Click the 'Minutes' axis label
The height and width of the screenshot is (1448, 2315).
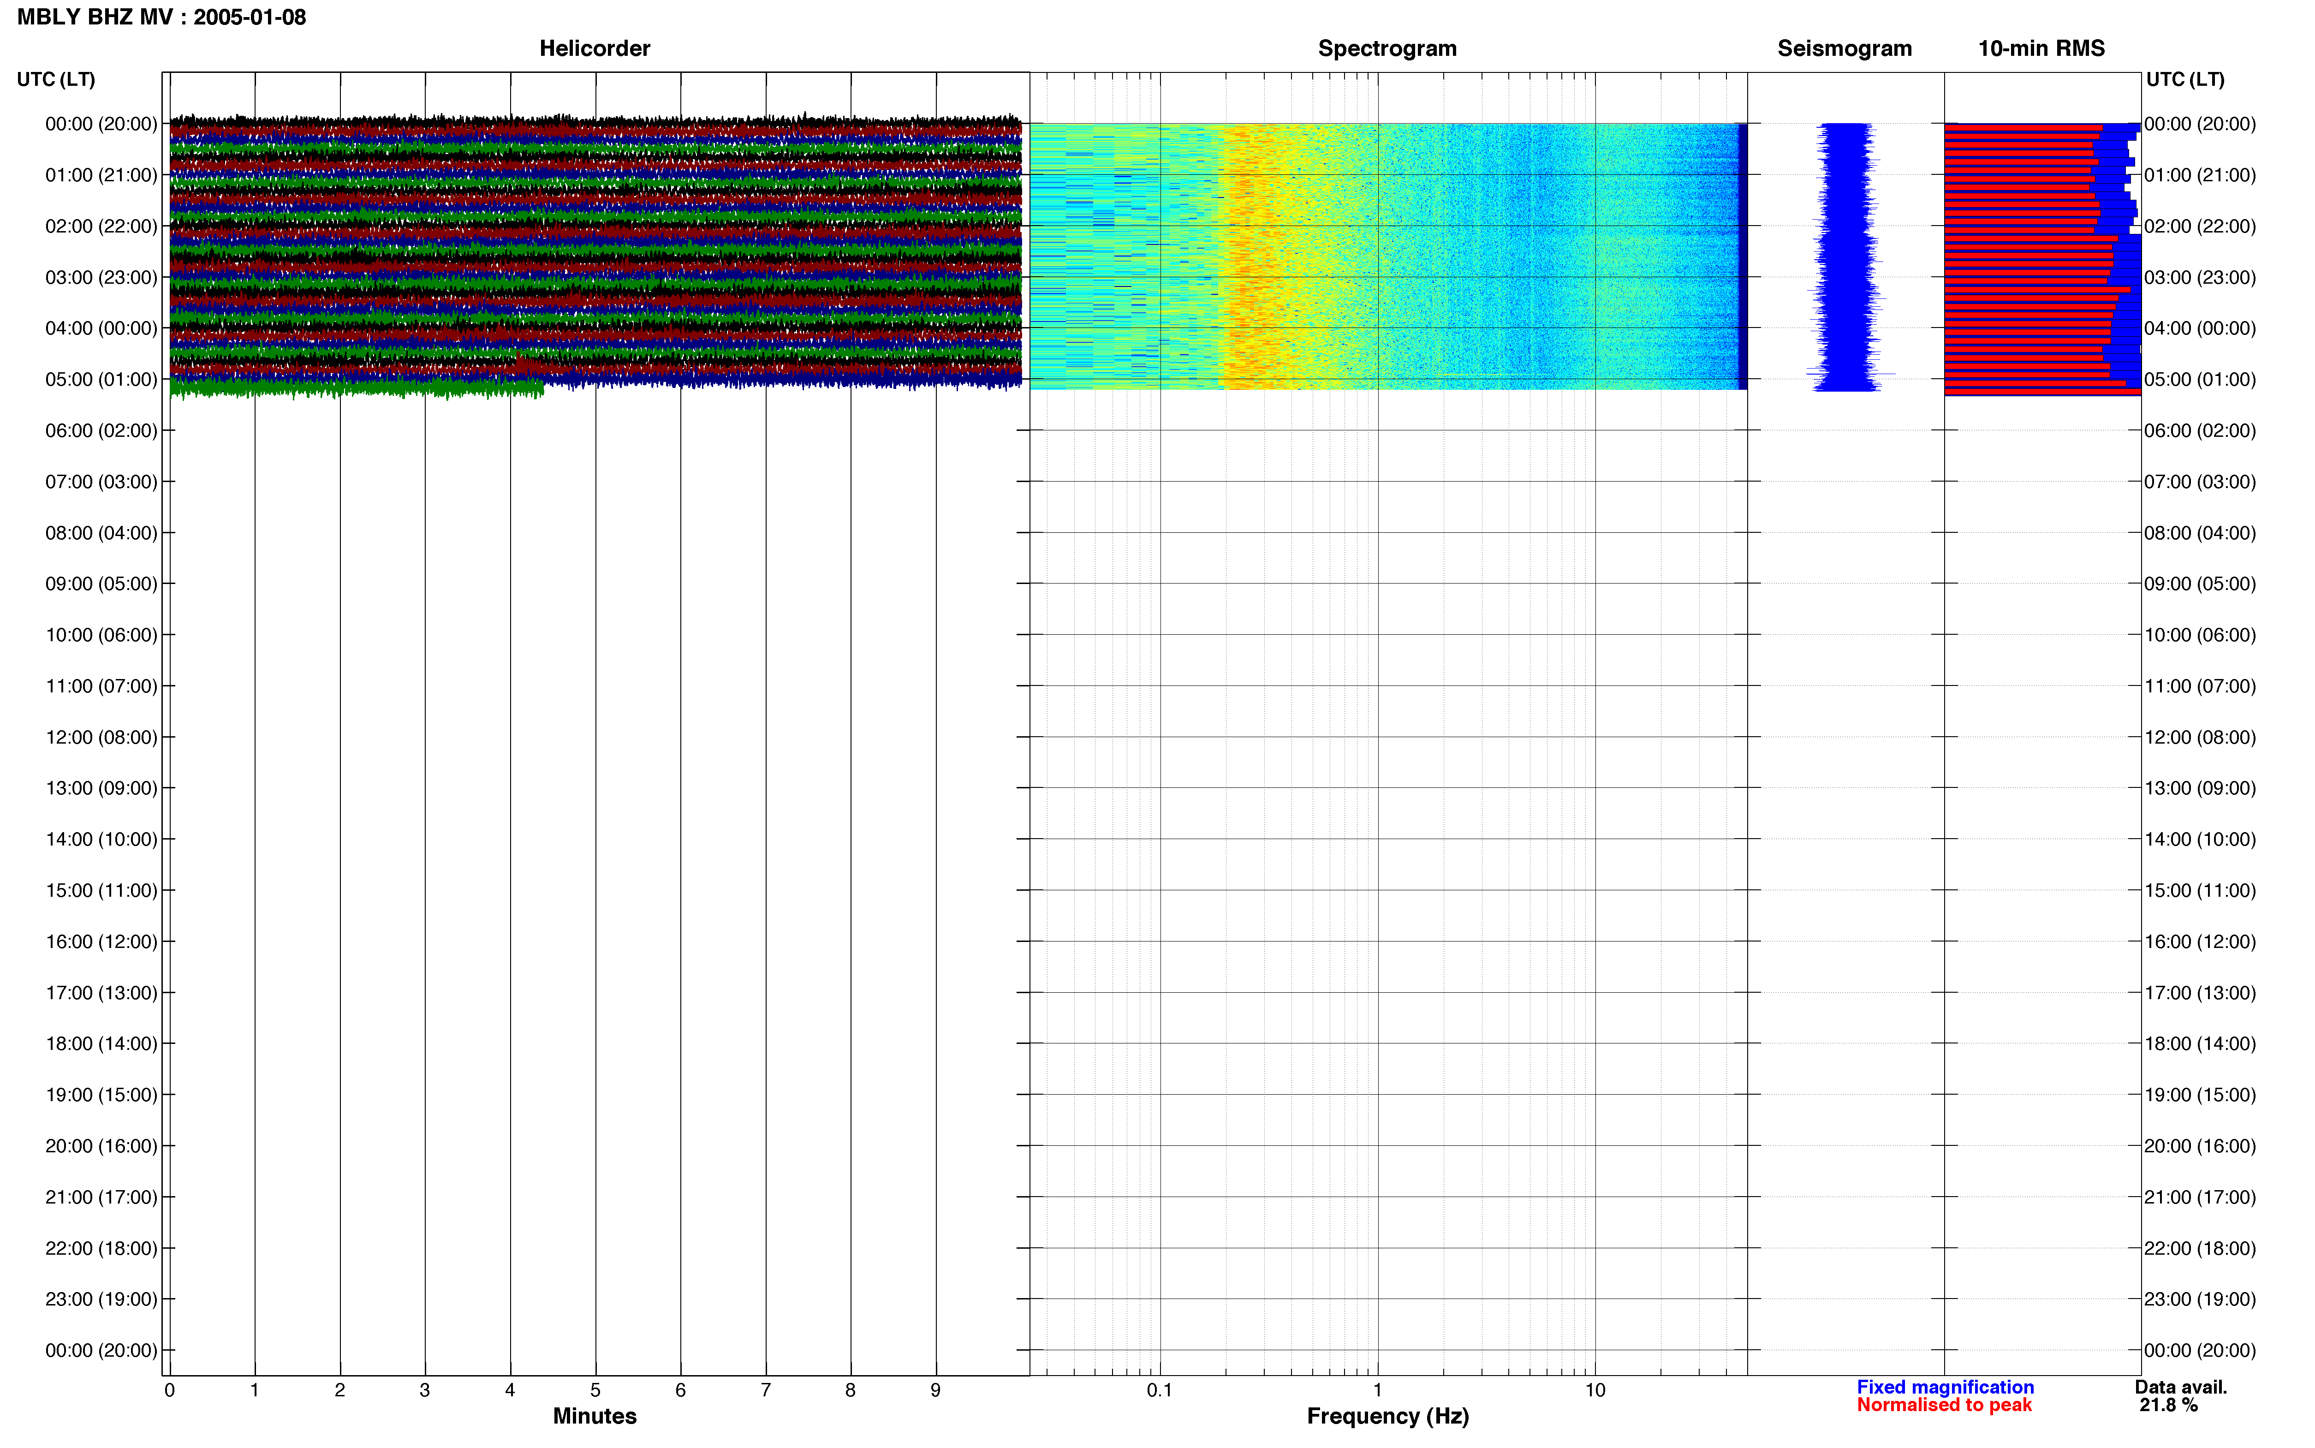[595, 1415]
